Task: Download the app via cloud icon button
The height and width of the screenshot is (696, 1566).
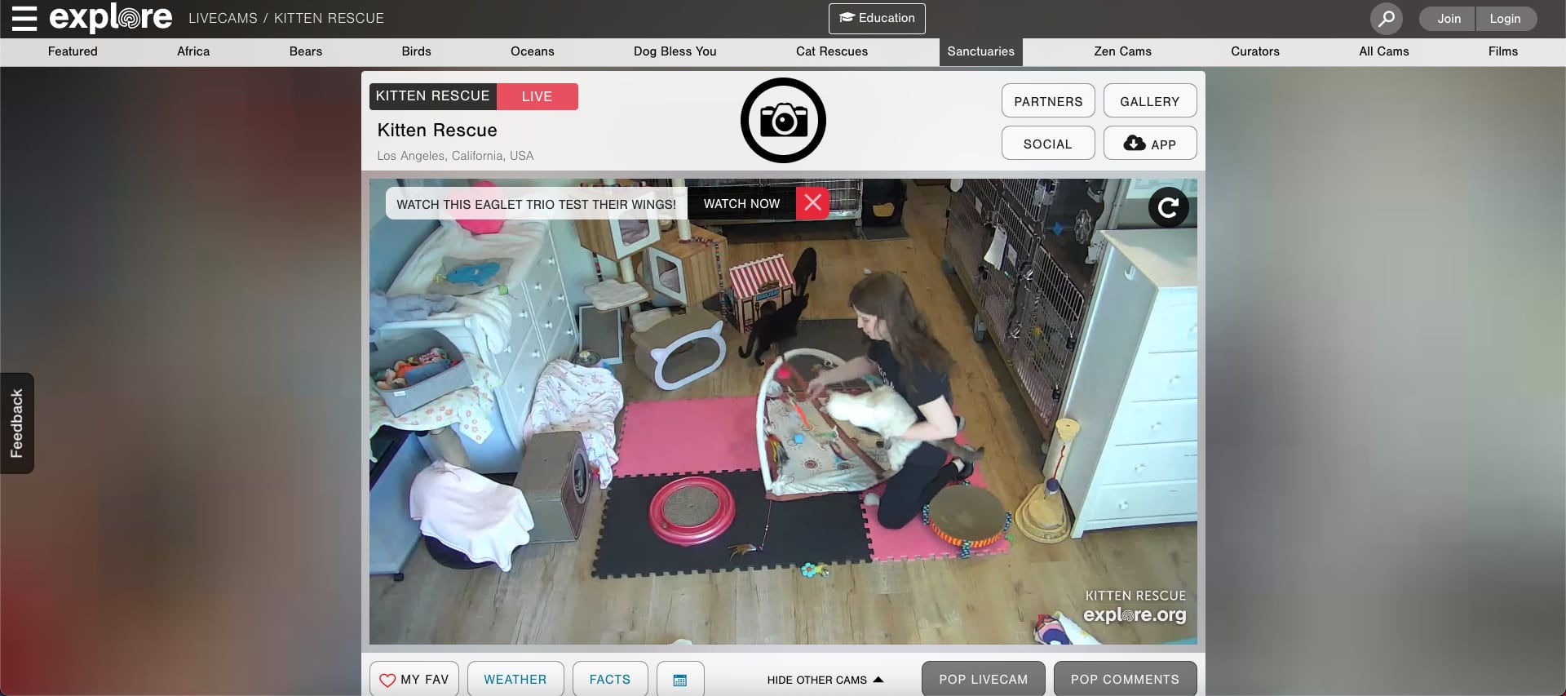Action: tap(1150, 144)
